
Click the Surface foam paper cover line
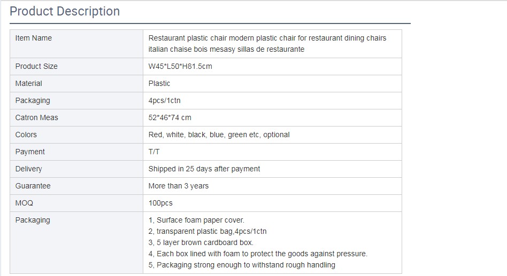(196, 220)
